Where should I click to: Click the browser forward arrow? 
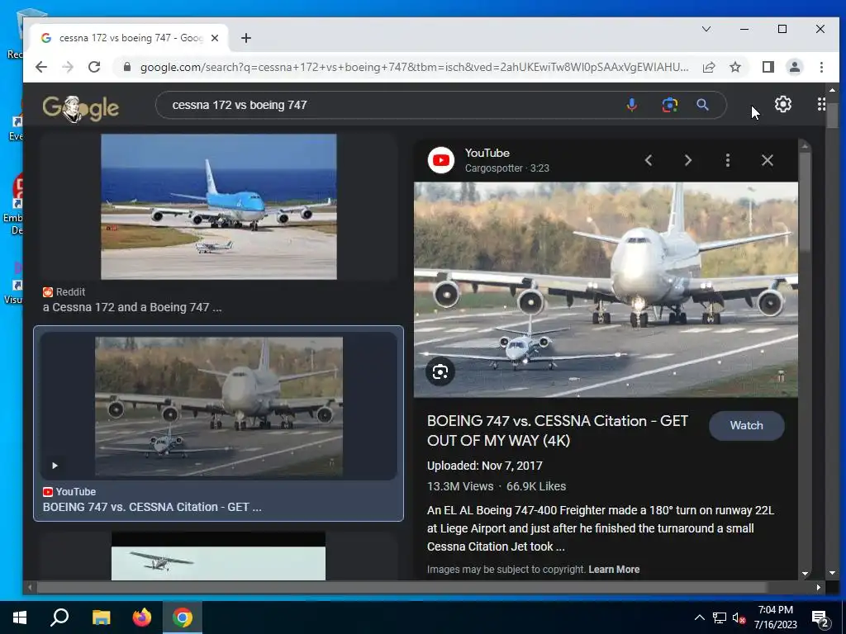tap(68, 67)
